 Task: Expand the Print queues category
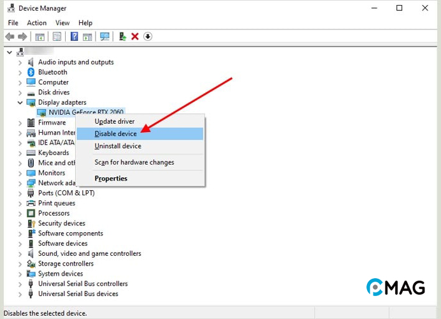click(x=20, y=204)
